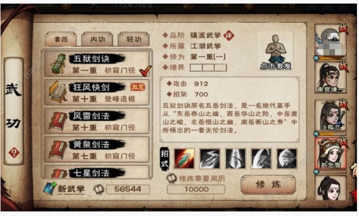Screen dimensions: 359x216
Task: Tap the red question mark help icon
Action: [14, 153]
